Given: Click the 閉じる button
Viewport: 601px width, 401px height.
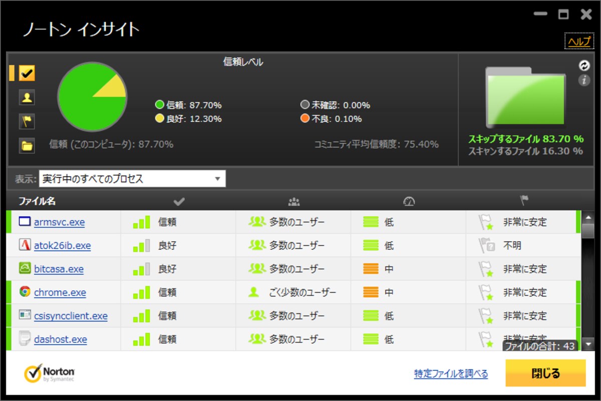Looking at the screenshot, I should click(545, 373).
